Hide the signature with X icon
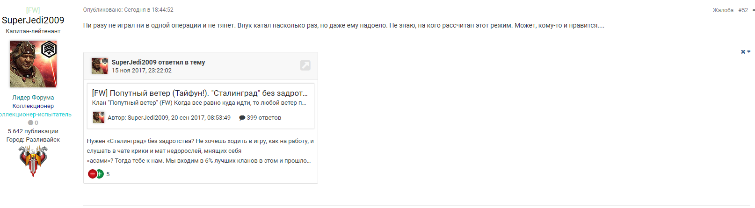This screenshot has width=755, height=208. [x=743, y=52]
